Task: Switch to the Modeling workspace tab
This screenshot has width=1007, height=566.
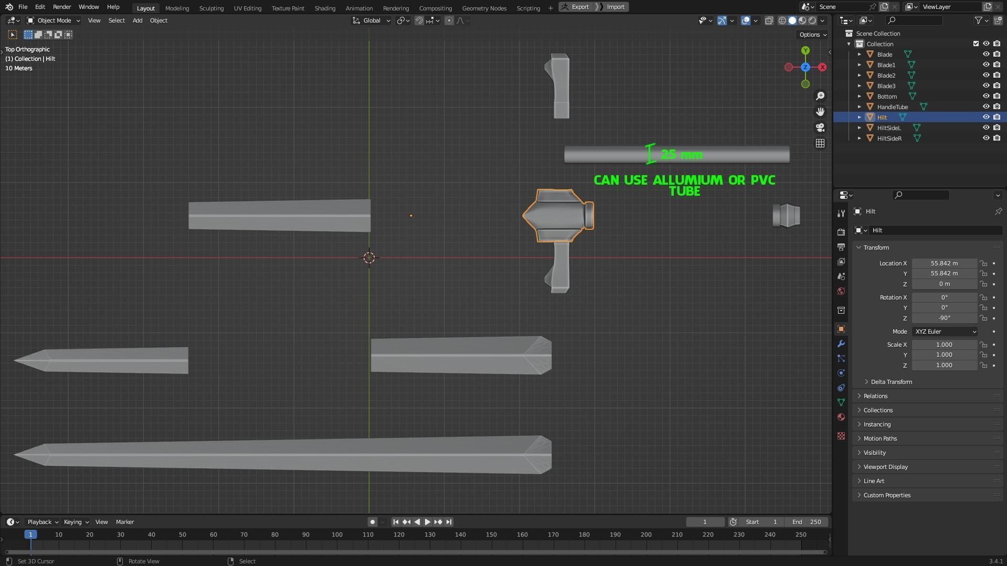Action: [x=177, y=8]
